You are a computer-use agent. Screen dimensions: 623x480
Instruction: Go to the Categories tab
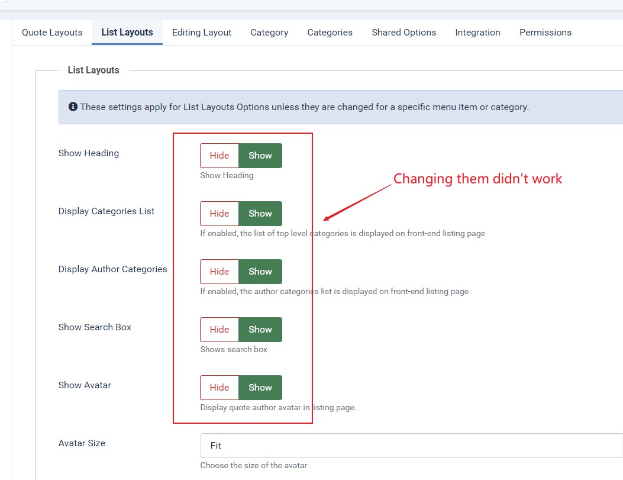330,33
